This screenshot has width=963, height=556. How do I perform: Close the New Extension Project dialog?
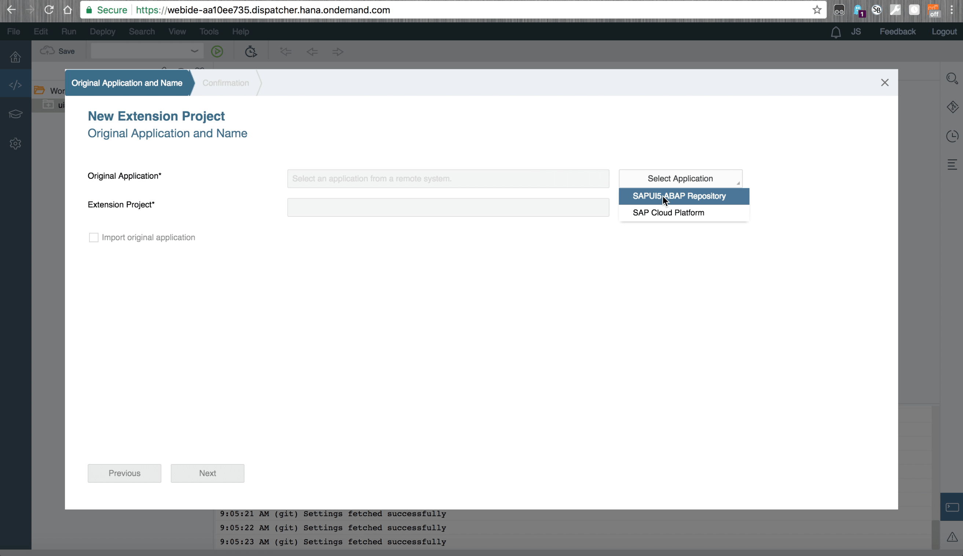coord(885,82)
